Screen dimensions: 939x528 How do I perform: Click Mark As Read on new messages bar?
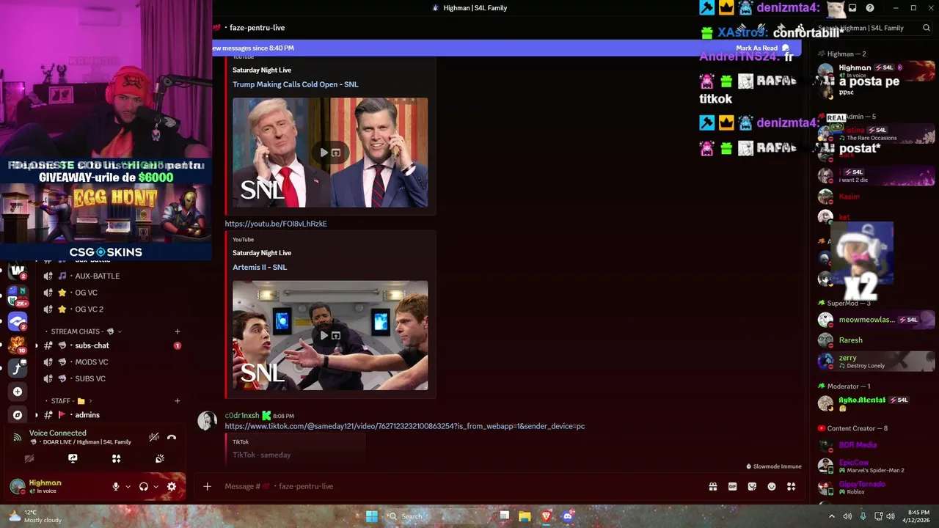point(762,48)
